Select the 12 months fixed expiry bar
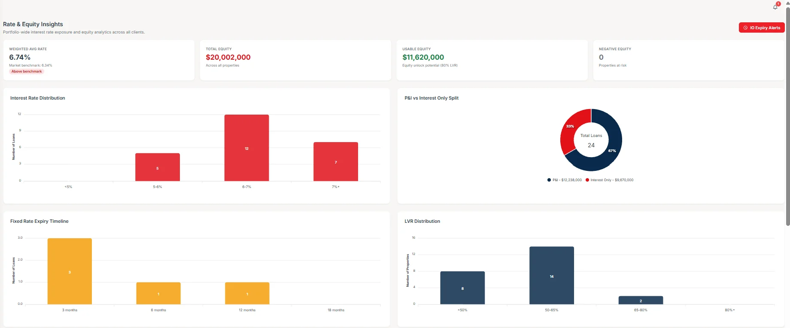The width and height of the screenshot is (790, 328). pos(247,293)
